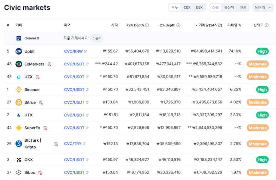The image size is (276, 180).
Task: Open the CVC/USDT pair on UZX
Action: pyautogui.click(x=74, y=77)
